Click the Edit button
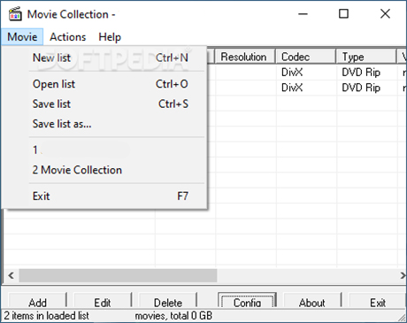This screenshot has height=323, width=407. coord(102,301)
